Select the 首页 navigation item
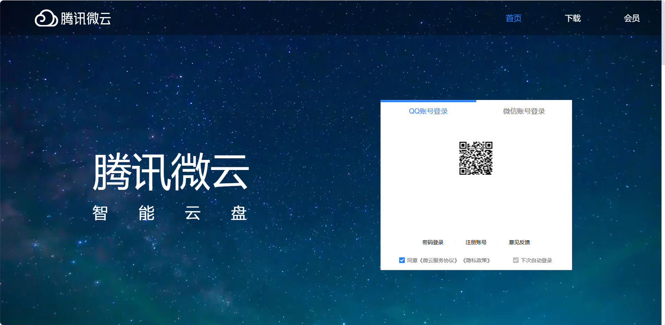The height and width of the screenshot is (325, 665). (x=513, y=18)
